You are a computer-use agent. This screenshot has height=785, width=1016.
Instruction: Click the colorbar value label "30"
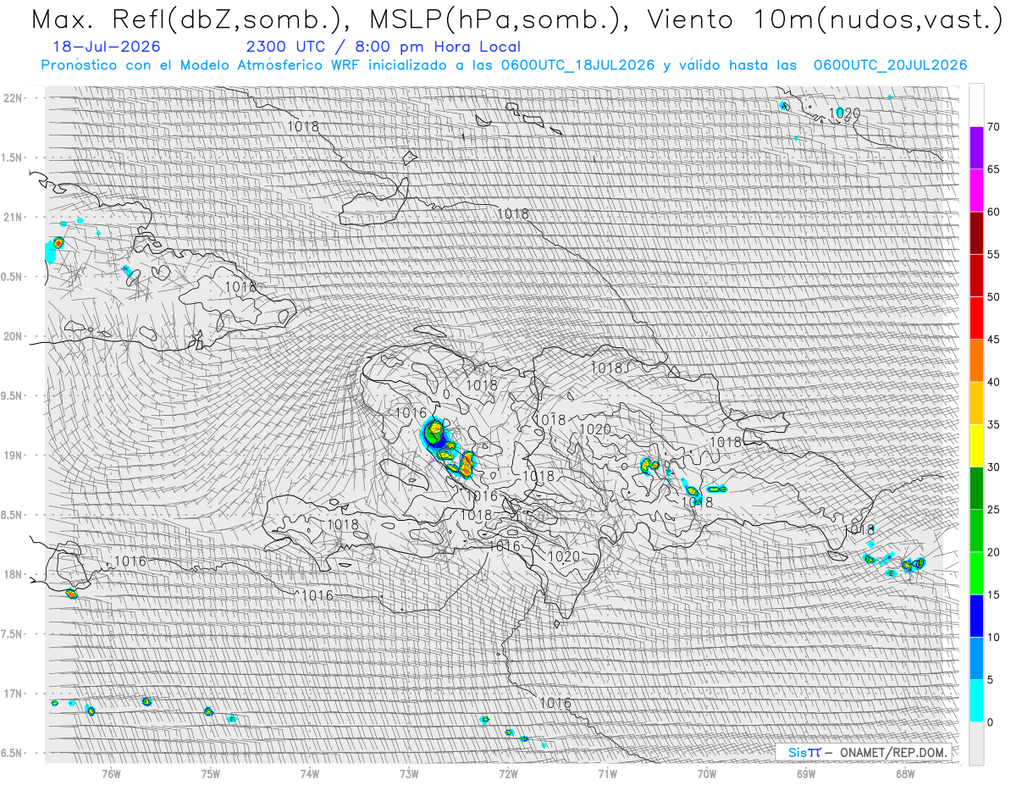coord(993,467)
